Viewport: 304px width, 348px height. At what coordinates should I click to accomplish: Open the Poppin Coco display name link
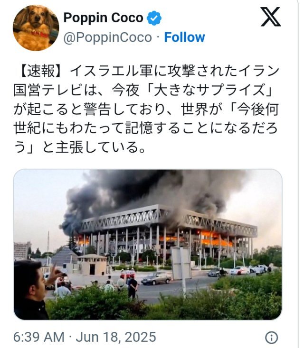click(103, 18)
